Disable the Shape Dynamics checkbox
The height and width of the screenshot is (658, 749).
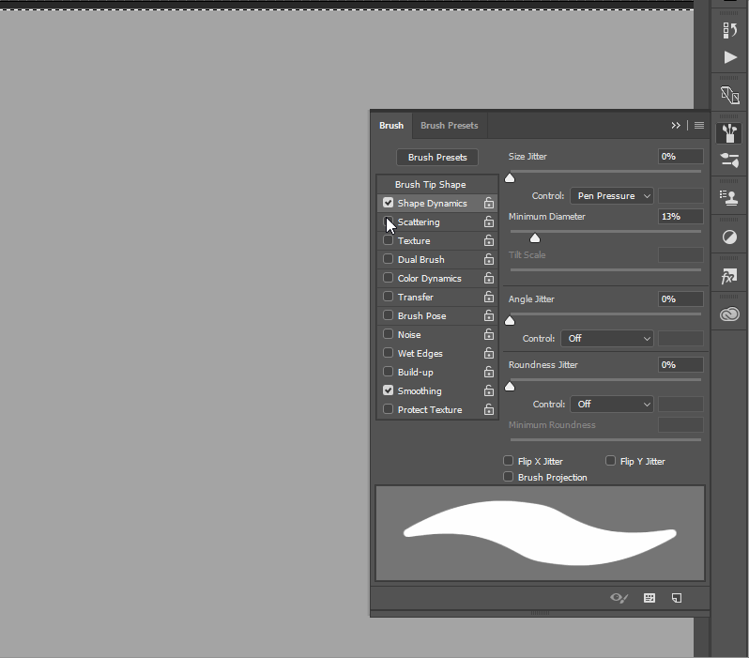(388, 203)
